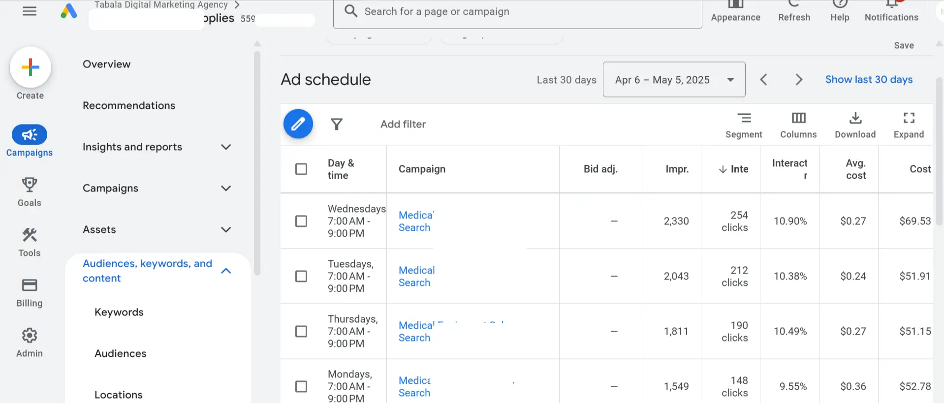Open Recommendations page
The image size is (944, 403).
129,106
